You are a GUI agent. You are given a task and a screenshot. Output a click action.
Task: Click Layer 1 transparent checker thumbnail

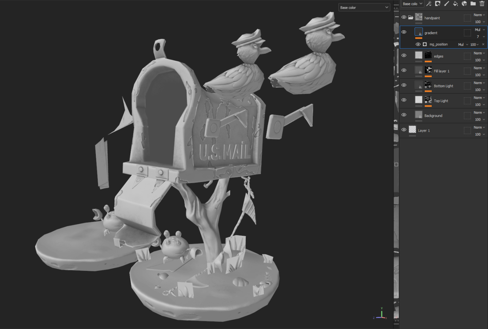412,129
